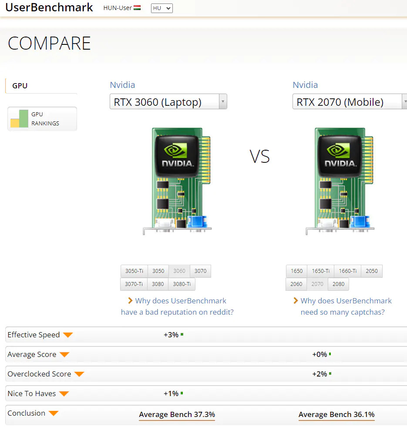Select the 3050 model button
The image size is (407, 427).
click(x=158, y=271)
